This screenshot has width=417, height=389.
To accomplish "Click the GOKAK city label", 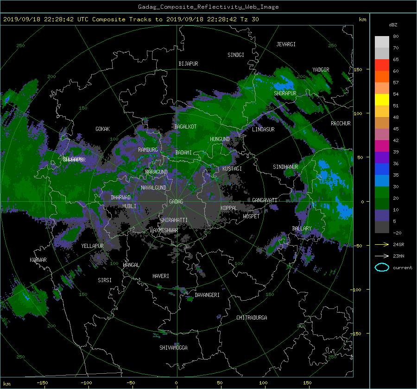I will 103,129.
